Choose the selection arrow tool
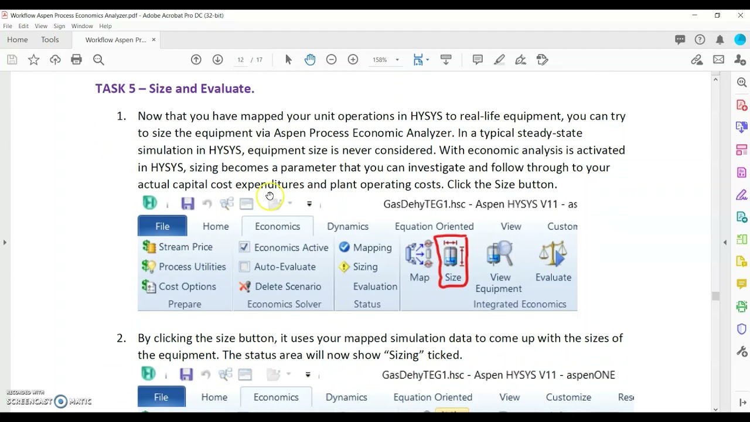The image size is (750, 422). point(288,59)
